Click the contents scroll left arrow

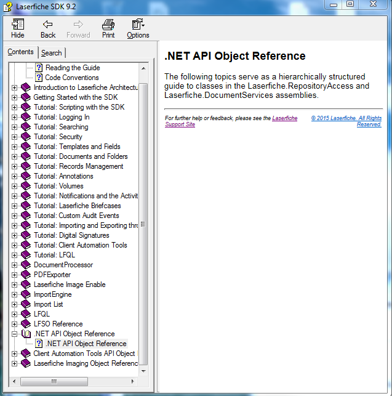coord(14,381)
